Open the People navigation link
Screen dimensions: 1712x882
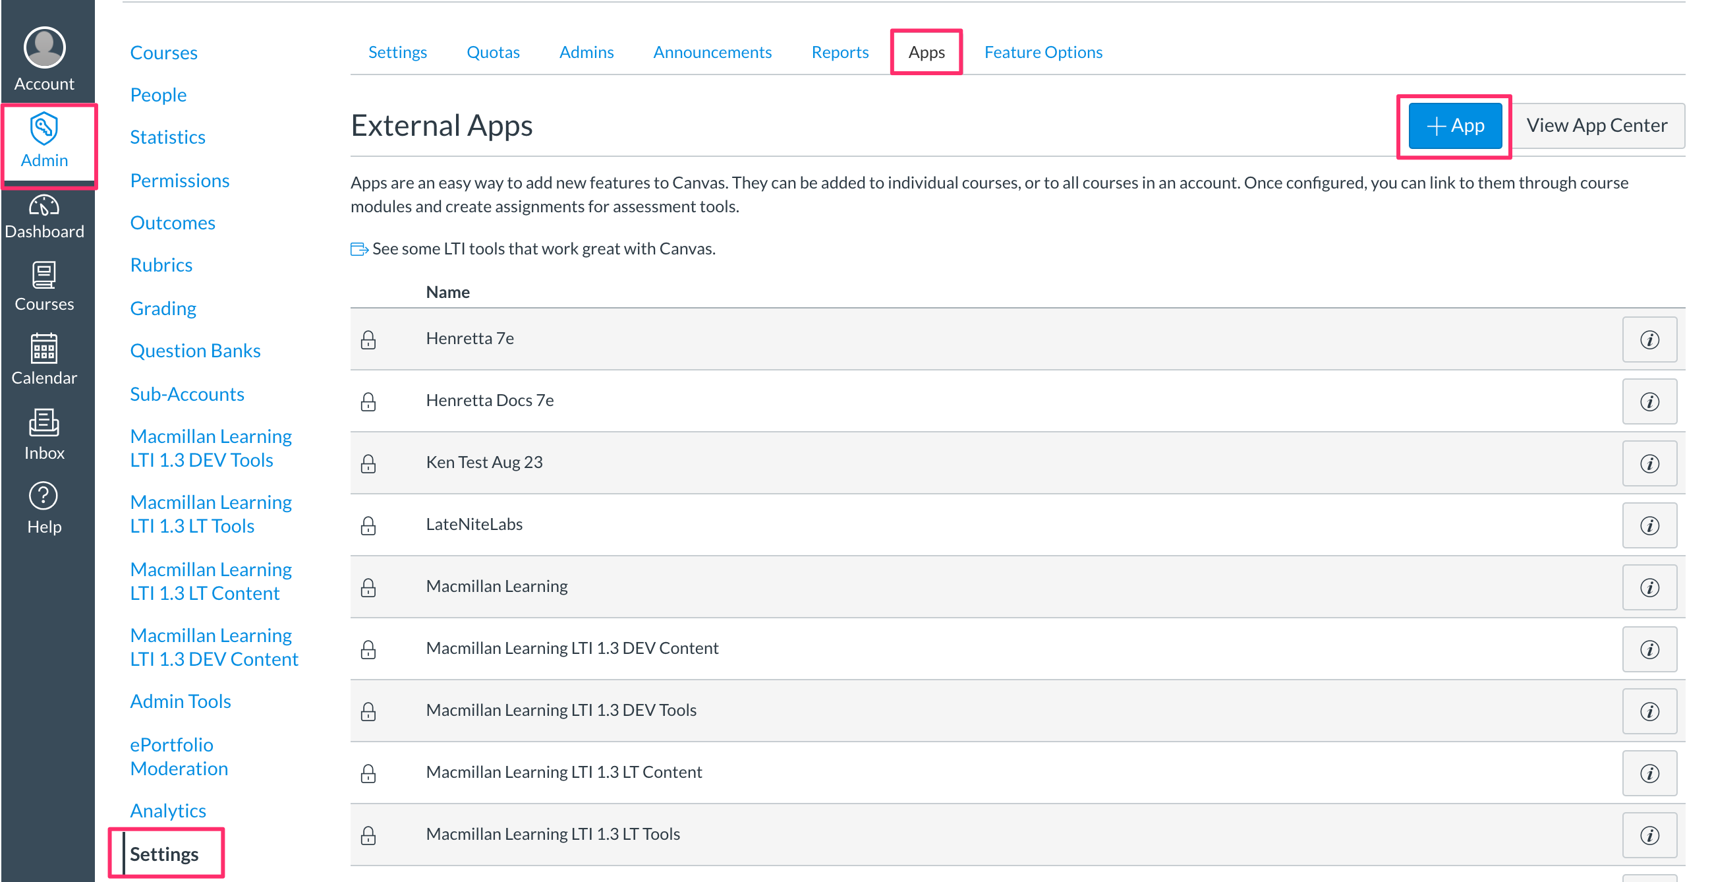[158, 94]
